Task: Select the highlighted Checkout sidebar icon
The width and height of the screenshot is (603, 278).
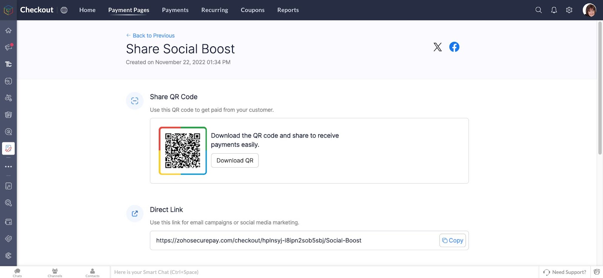Action: [8, 148]
